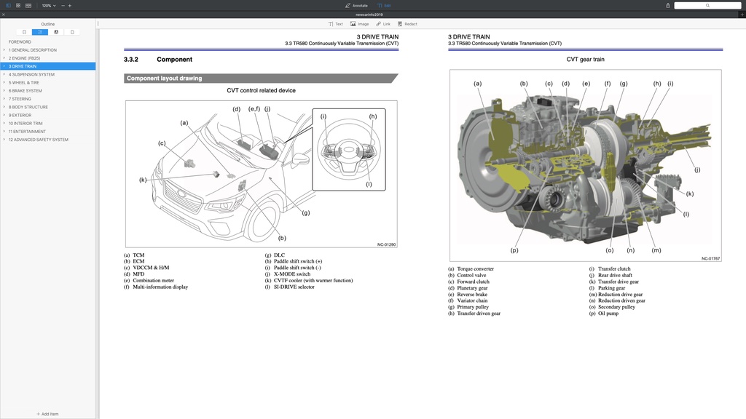746x419 pixels.
Task: Select the Redact tool
Action: tap(407, 24)
